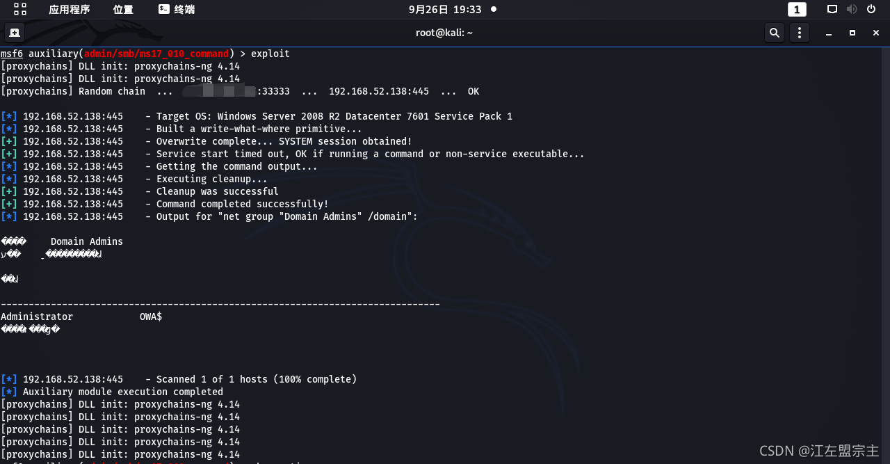Image resolution: width=890 pixels, height=464 pixels.
Task: Click '192.168.52.138:445 ... OK' chain target
Action: [x=404, y=91]
